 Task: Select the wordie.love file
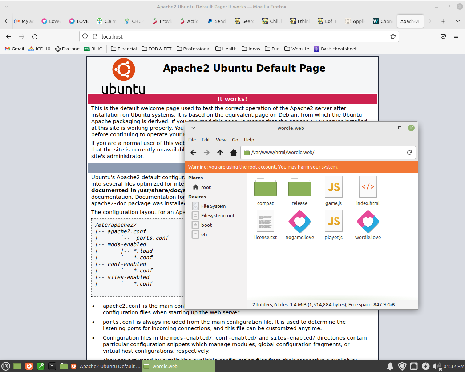pos(368,222)
